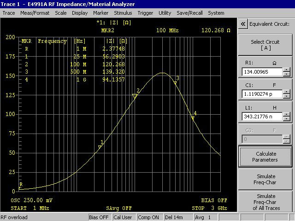Open the Save/Recall menu
This screenshot has height=221, width=295.
[x=189, y=13]
